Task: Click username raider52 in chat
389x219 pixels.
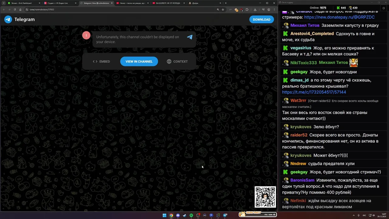Action: 299,135
